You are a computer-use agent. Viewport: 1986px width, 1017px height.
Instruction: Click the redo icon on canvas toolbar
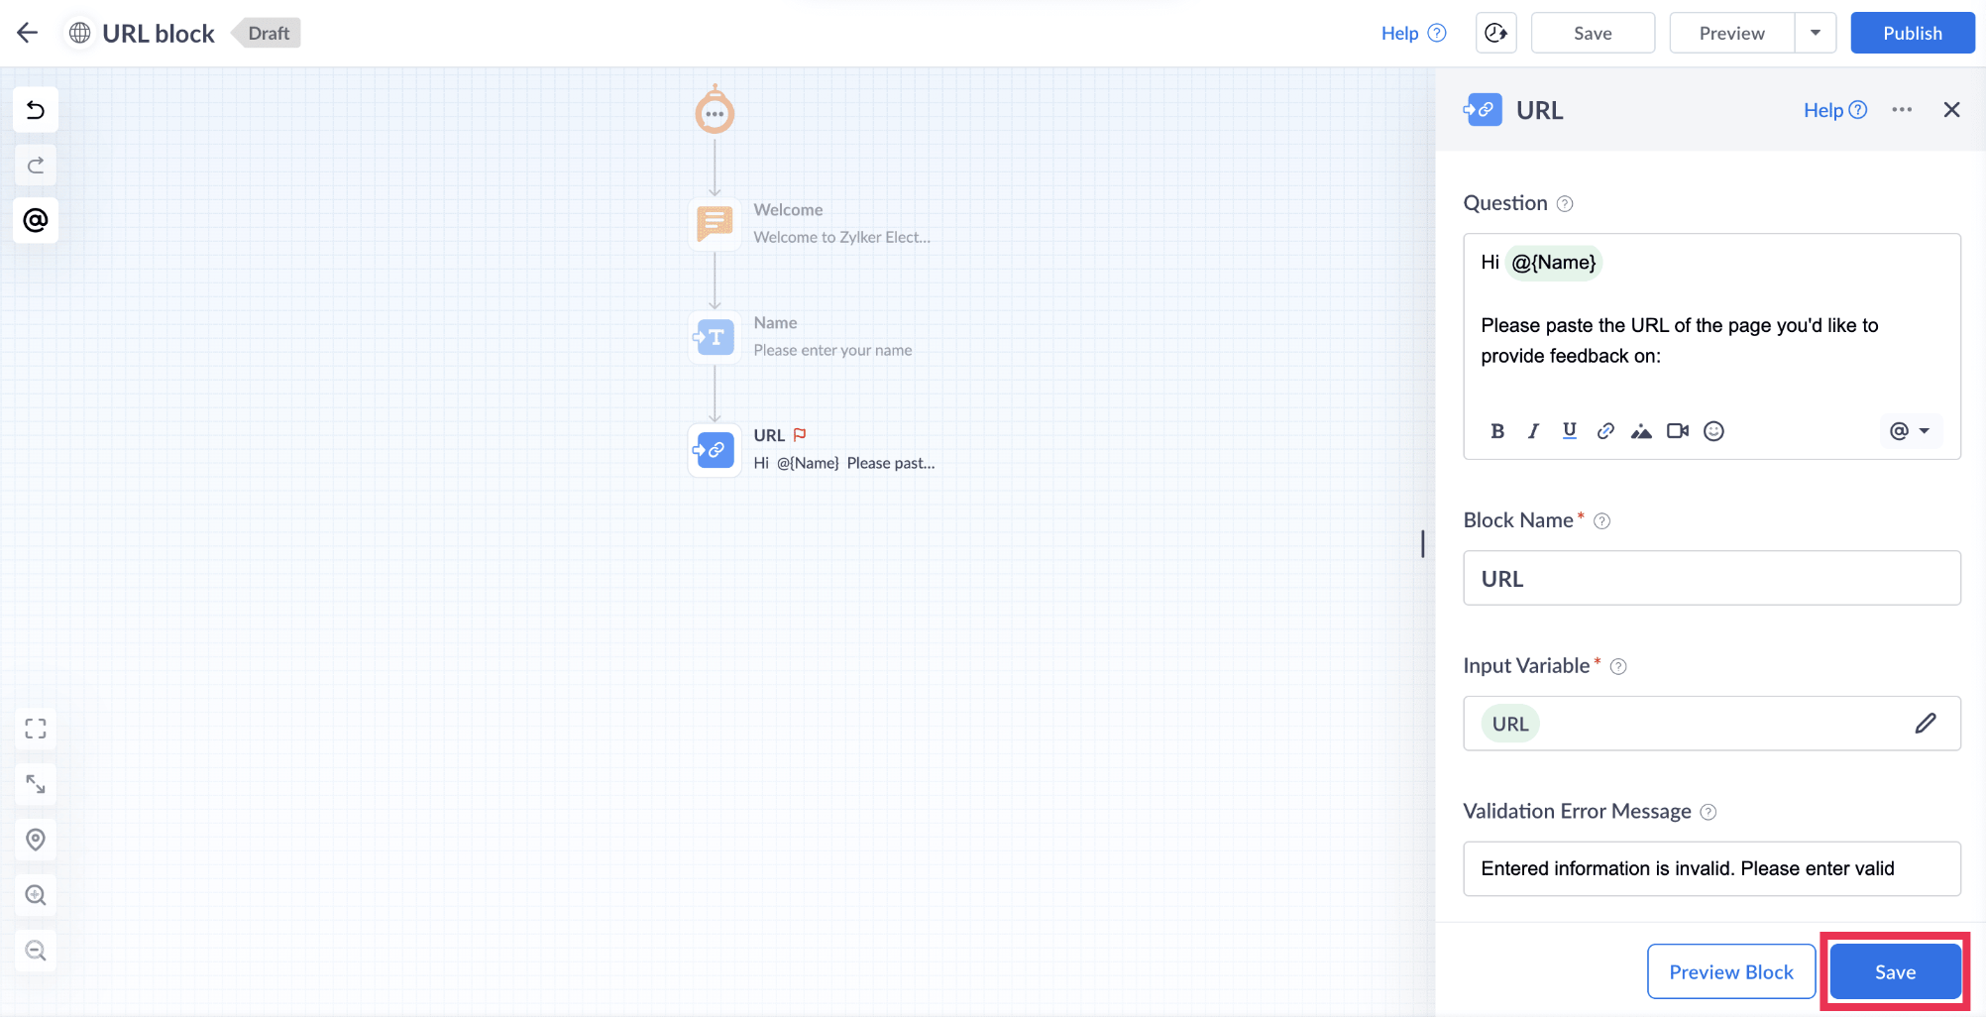point(36,165)
